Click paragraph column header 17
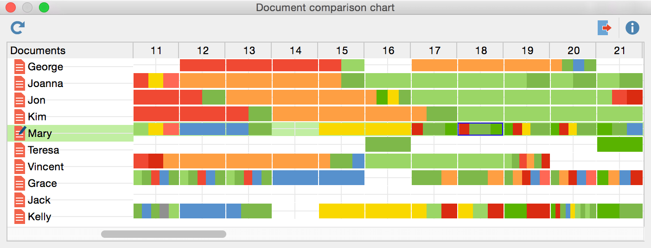This screenshot has width=651, height=248. pyautogui.click(x=434, y=50)
